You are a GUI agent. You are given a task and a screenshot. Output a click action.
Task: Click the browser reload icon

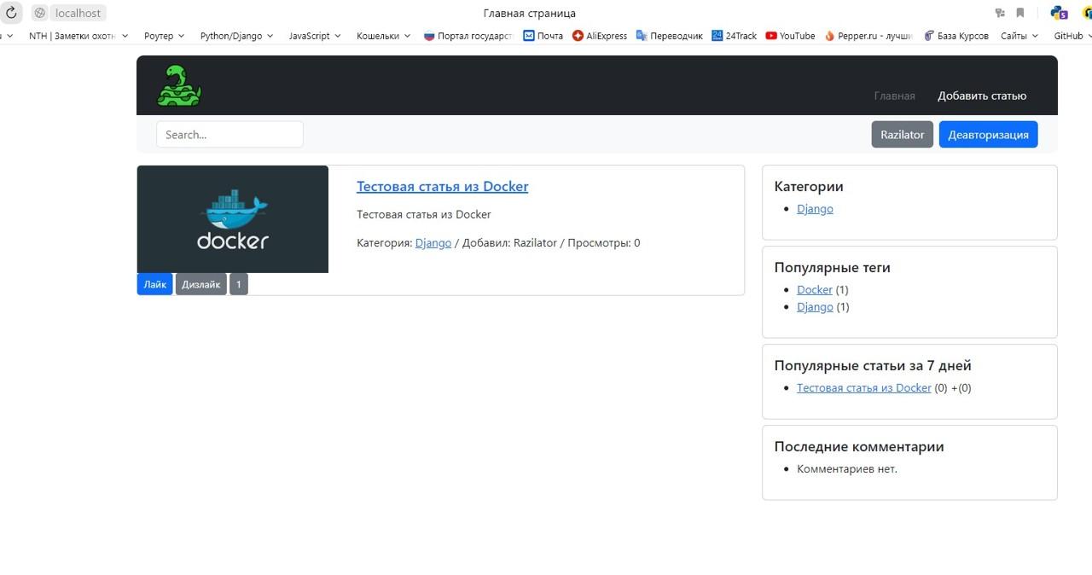tap(11, 13)
